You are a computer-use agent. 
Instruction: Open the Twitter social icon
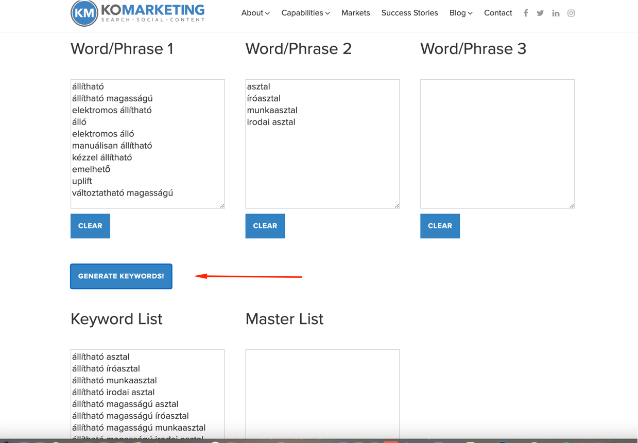pos(540,13)
